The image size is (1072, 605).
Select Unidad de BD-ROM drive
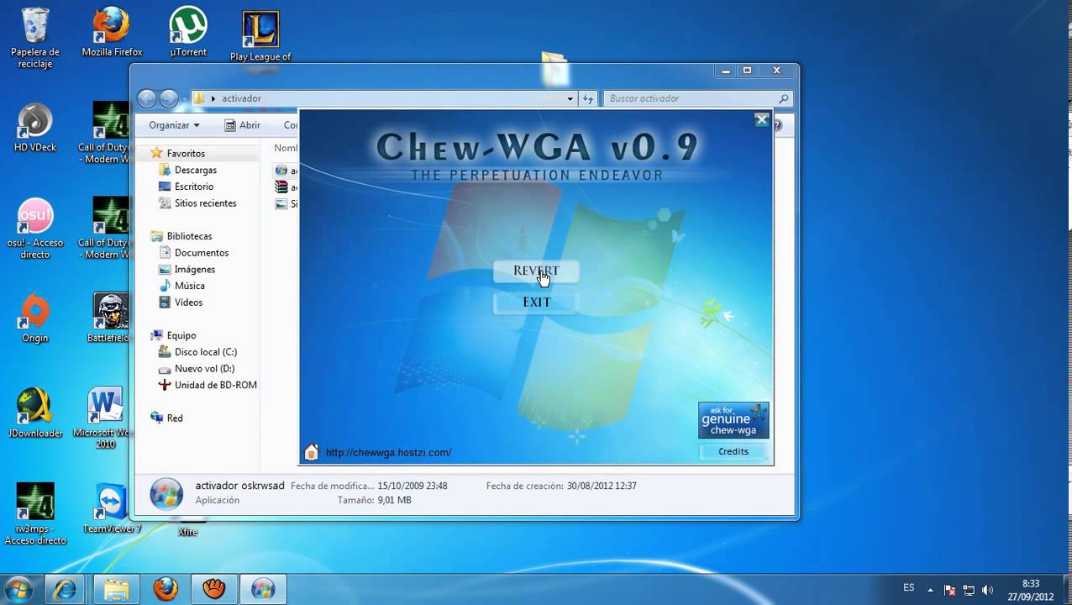215,385
